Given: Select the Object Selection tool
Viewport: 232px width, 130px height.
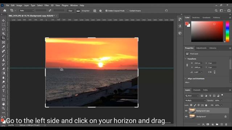Looking at the screenshot, I should [x=3, y=34].
